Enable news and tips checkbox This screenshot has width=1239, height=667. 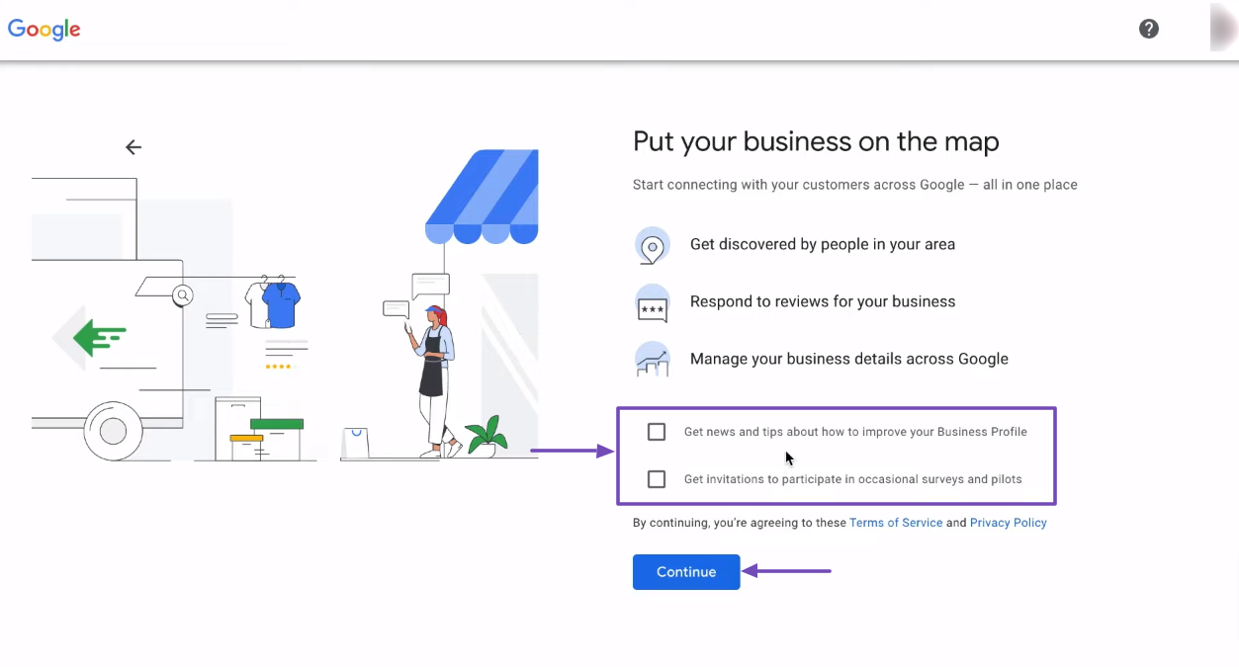pos(657,432)
